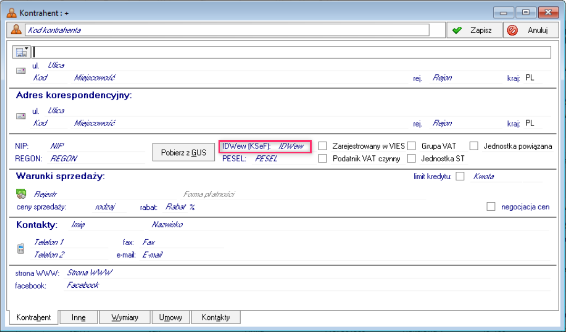Minimize the Kontrahent window

[503, 13]
